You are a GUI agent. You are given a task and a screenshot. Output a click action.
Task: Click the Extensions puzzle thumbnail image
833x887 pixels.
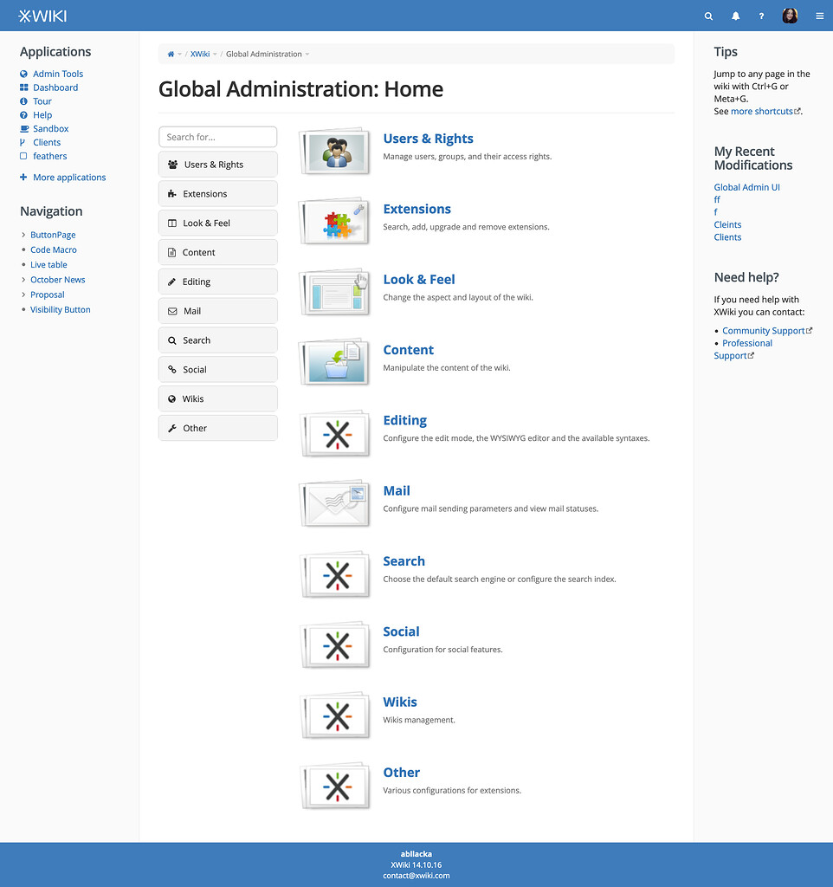tap(335, 222)
